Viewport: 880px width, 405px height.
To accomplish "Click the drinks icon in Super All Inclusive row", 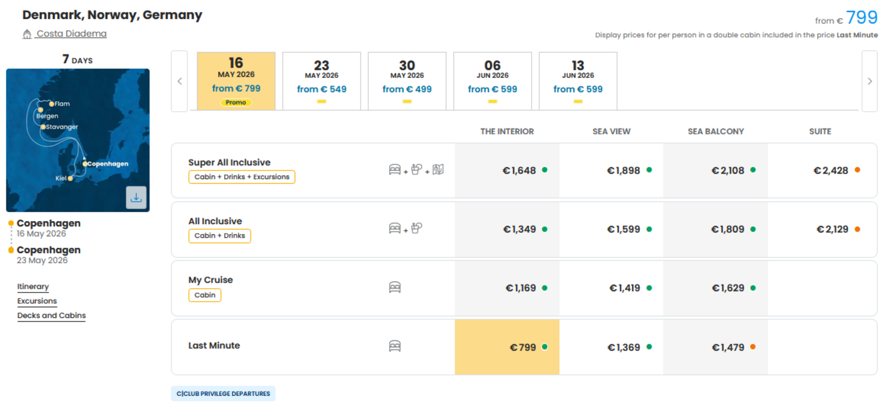I will point(416,170).
